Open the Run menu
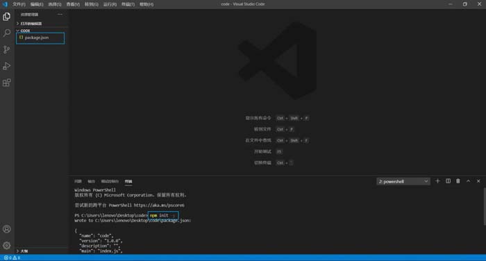The image size is (486, 261). tap(110, 4)
